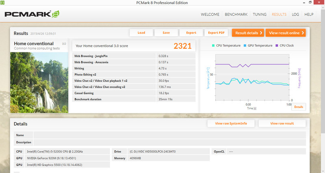
Task: Click the purple CPU Clock legend swatch
Action: [x=277, y=45]
